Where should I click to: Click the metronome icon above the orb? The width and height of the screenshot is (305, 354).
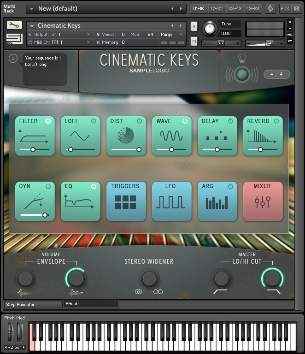click(x=242, y=58)
